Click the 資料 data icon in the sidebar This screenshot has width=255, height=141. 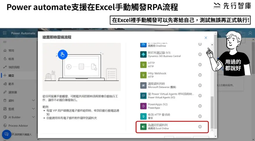(5, 100)
